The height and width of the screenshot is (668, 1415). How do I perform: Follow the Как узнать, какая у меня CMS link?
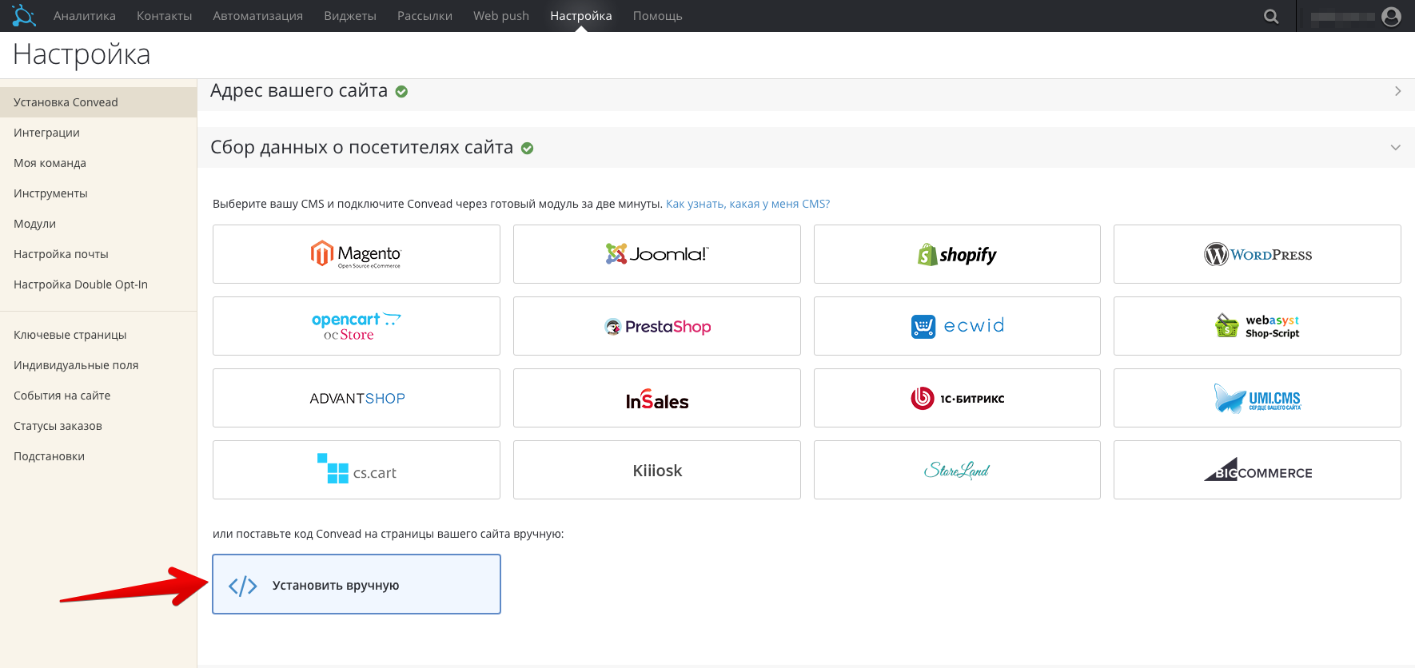(748, 204)
